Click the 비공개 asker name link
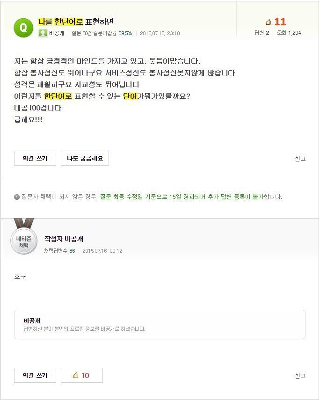The image size is (320, 401). click(57, 33)
